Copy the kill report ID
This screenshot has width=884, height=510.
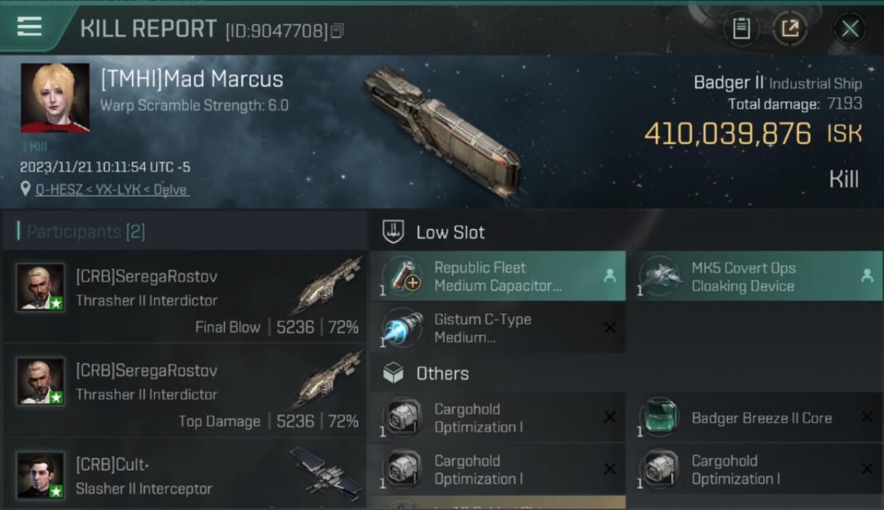click(x=338, y=31)
